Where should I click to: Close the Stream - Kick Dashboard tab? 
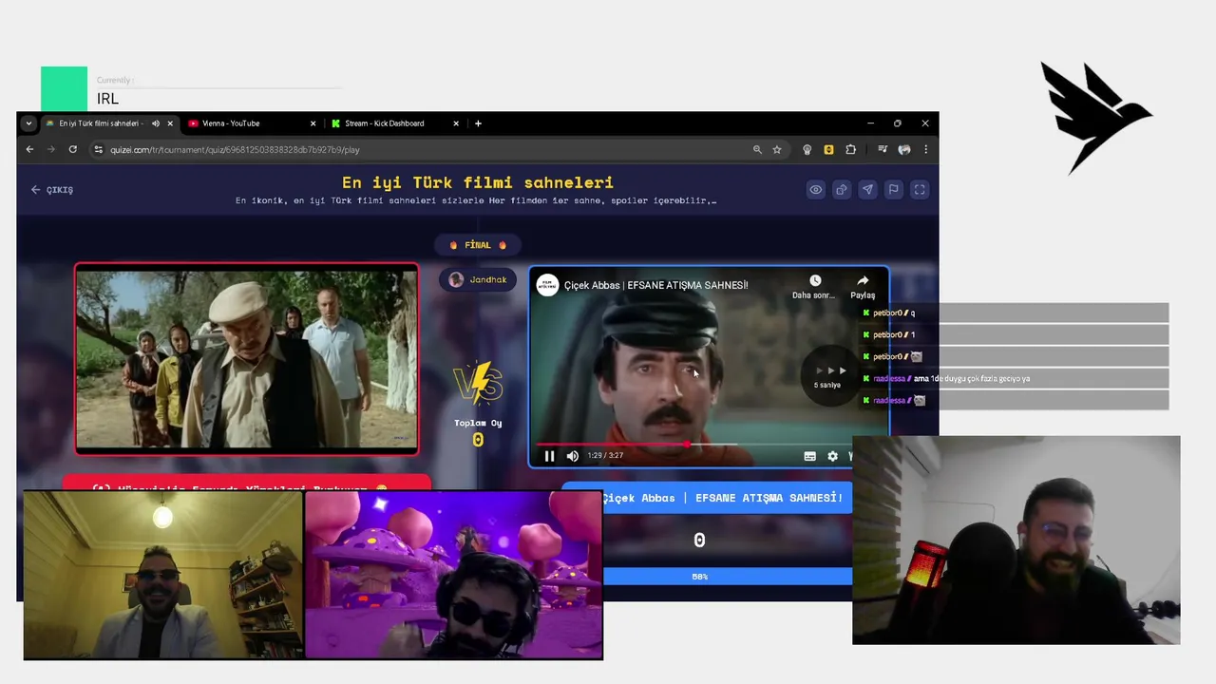[456, 123]
